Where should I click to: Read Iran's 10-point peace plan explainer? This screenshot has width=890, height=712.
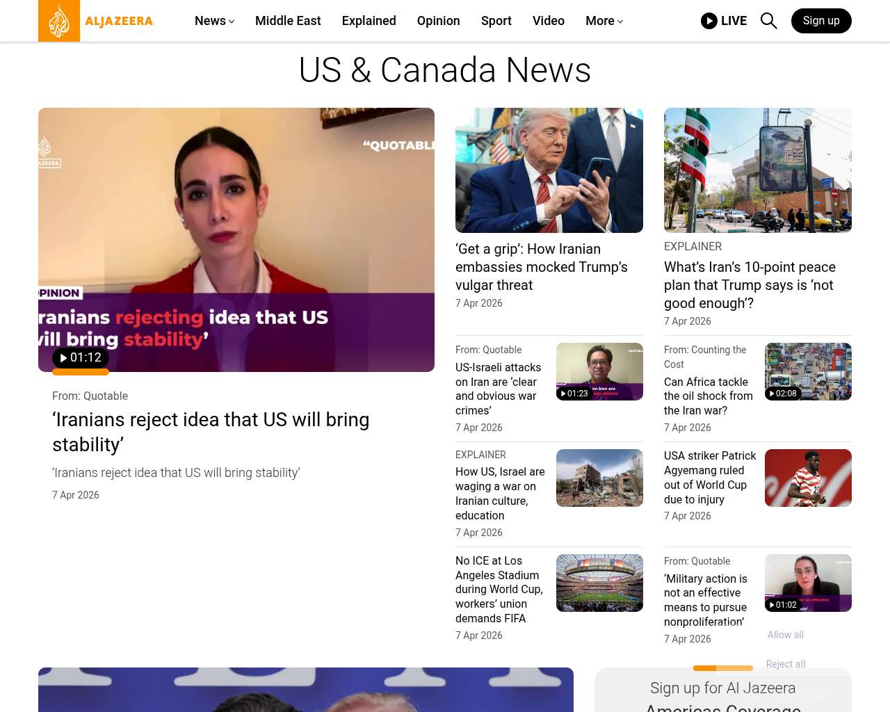tap(750, 285)
